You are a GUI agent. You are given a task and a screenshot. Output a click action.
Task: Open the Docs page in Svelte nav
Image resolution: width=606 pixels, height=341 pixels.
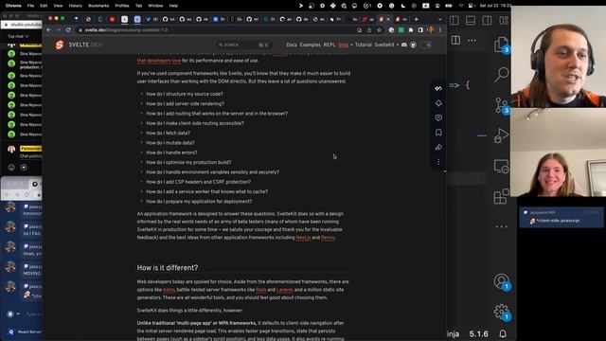[x=292, y=45]
